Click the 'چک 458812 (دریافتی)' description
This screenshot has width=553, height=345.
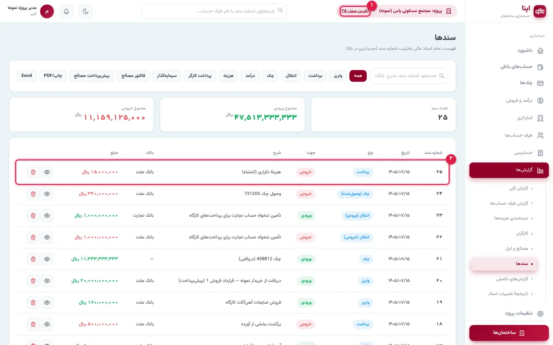point(260,259)
